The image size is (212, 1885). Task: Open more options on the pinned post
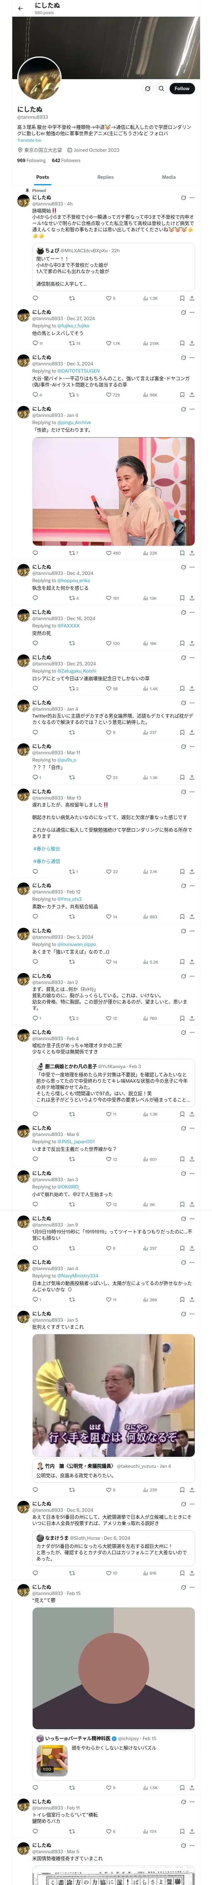point(192,198)
